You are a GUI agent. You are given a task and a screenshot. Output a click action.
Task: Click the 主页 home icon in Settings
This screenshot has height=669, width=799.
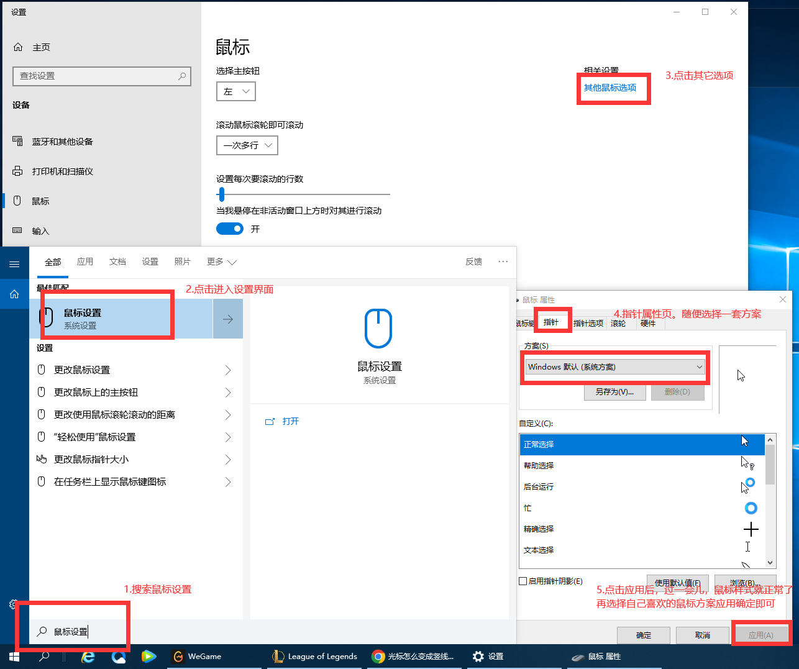coord(19,47)
